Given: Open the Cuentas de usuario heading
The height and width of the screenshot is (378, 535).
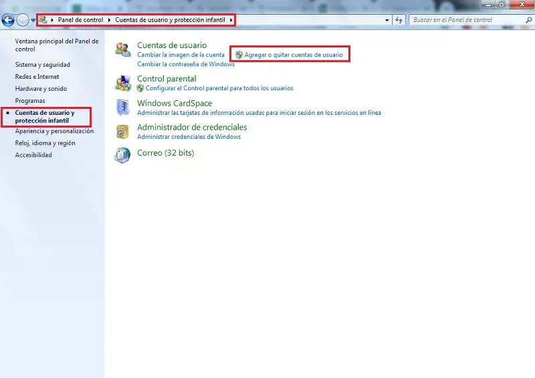Looking at the screenshot, I should pyautogui.click(x=172, y=45).
